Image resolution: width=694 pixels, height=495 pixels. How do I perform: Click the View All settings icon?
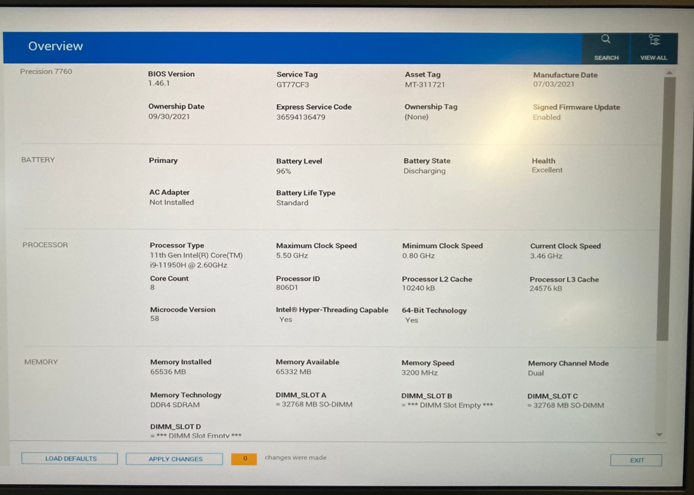(654, 40)
